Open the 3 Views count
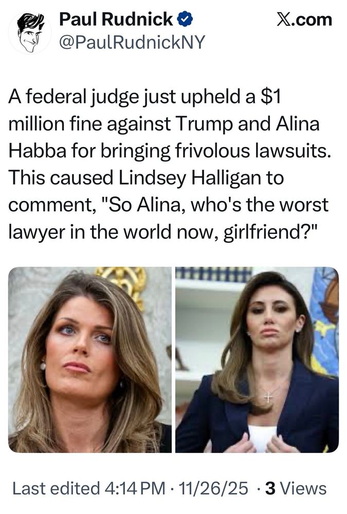The image size is (347, 514). tap(296, 488)
